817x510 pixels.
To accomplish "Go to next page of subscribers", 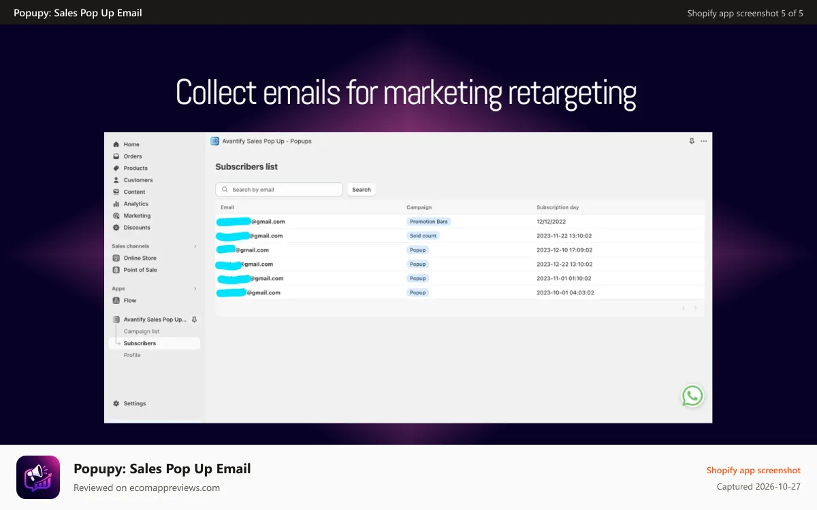I will [695, 308].
